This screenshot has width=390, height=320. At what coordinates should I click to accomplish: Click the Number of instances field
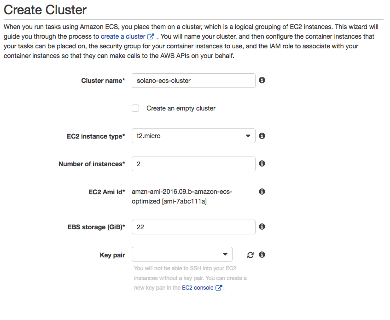click(193, 164)
